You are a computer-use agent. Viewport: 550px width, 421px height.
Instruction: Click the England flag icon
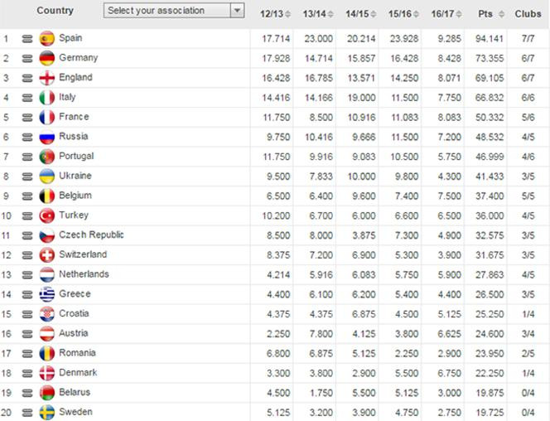pyautogui.click(x=46, y=78)
